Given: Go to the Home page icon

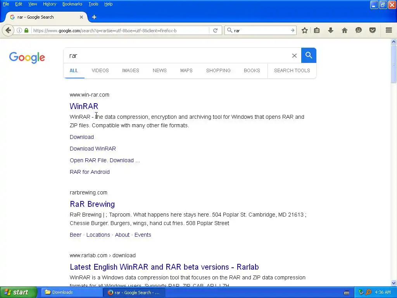Looking at the screenshot, I should coord(345,30).
